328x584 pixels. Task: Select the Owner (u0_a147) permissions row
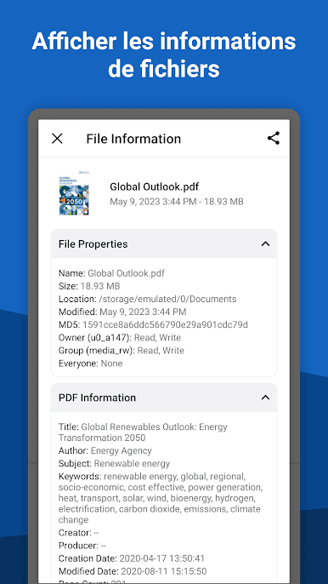[x=120, y=337]
